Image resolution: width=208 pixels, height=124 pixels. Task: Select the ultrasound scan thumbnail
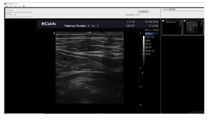pyautogui.click(x=193, y=27)
